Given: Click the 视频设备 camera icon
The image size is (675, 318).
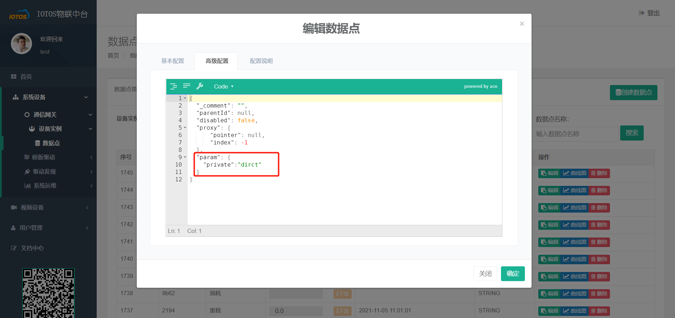Looking at the screenshot, I should point(14,207).
